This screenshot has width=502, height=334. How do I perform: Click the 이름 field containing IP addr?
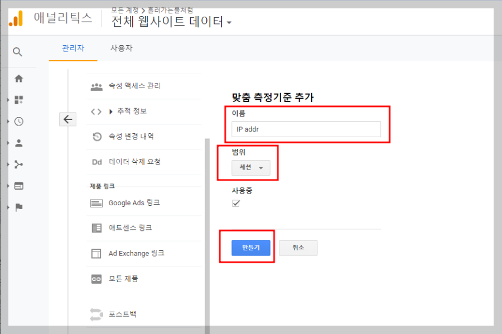click(306, 129)
